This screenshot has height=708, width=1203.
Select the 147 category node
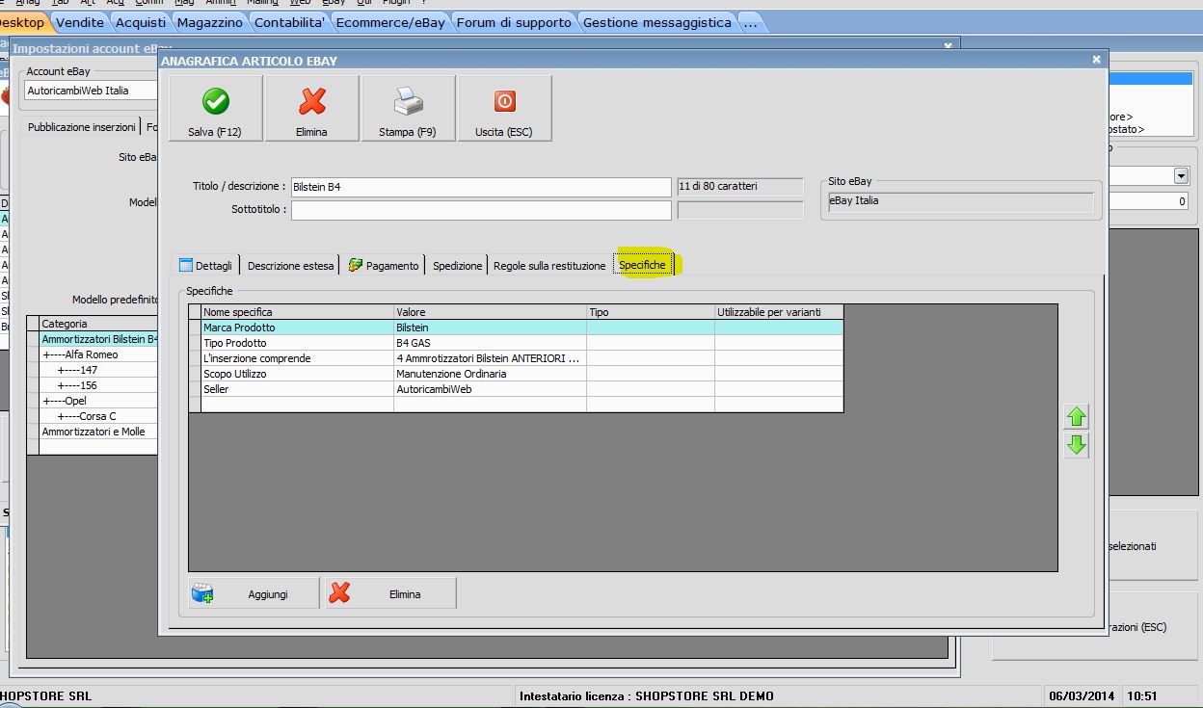[x=98, y=370]
